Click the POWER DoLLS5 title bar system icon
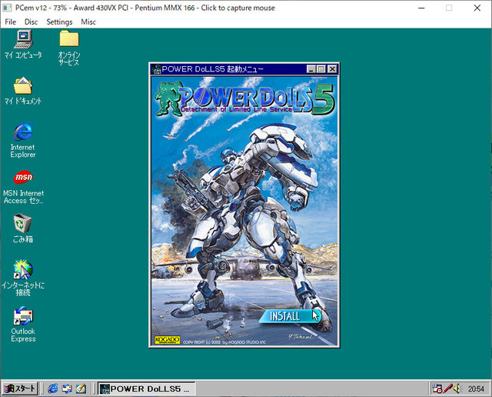Screen dimensions: 492x397 pos(156,69)
